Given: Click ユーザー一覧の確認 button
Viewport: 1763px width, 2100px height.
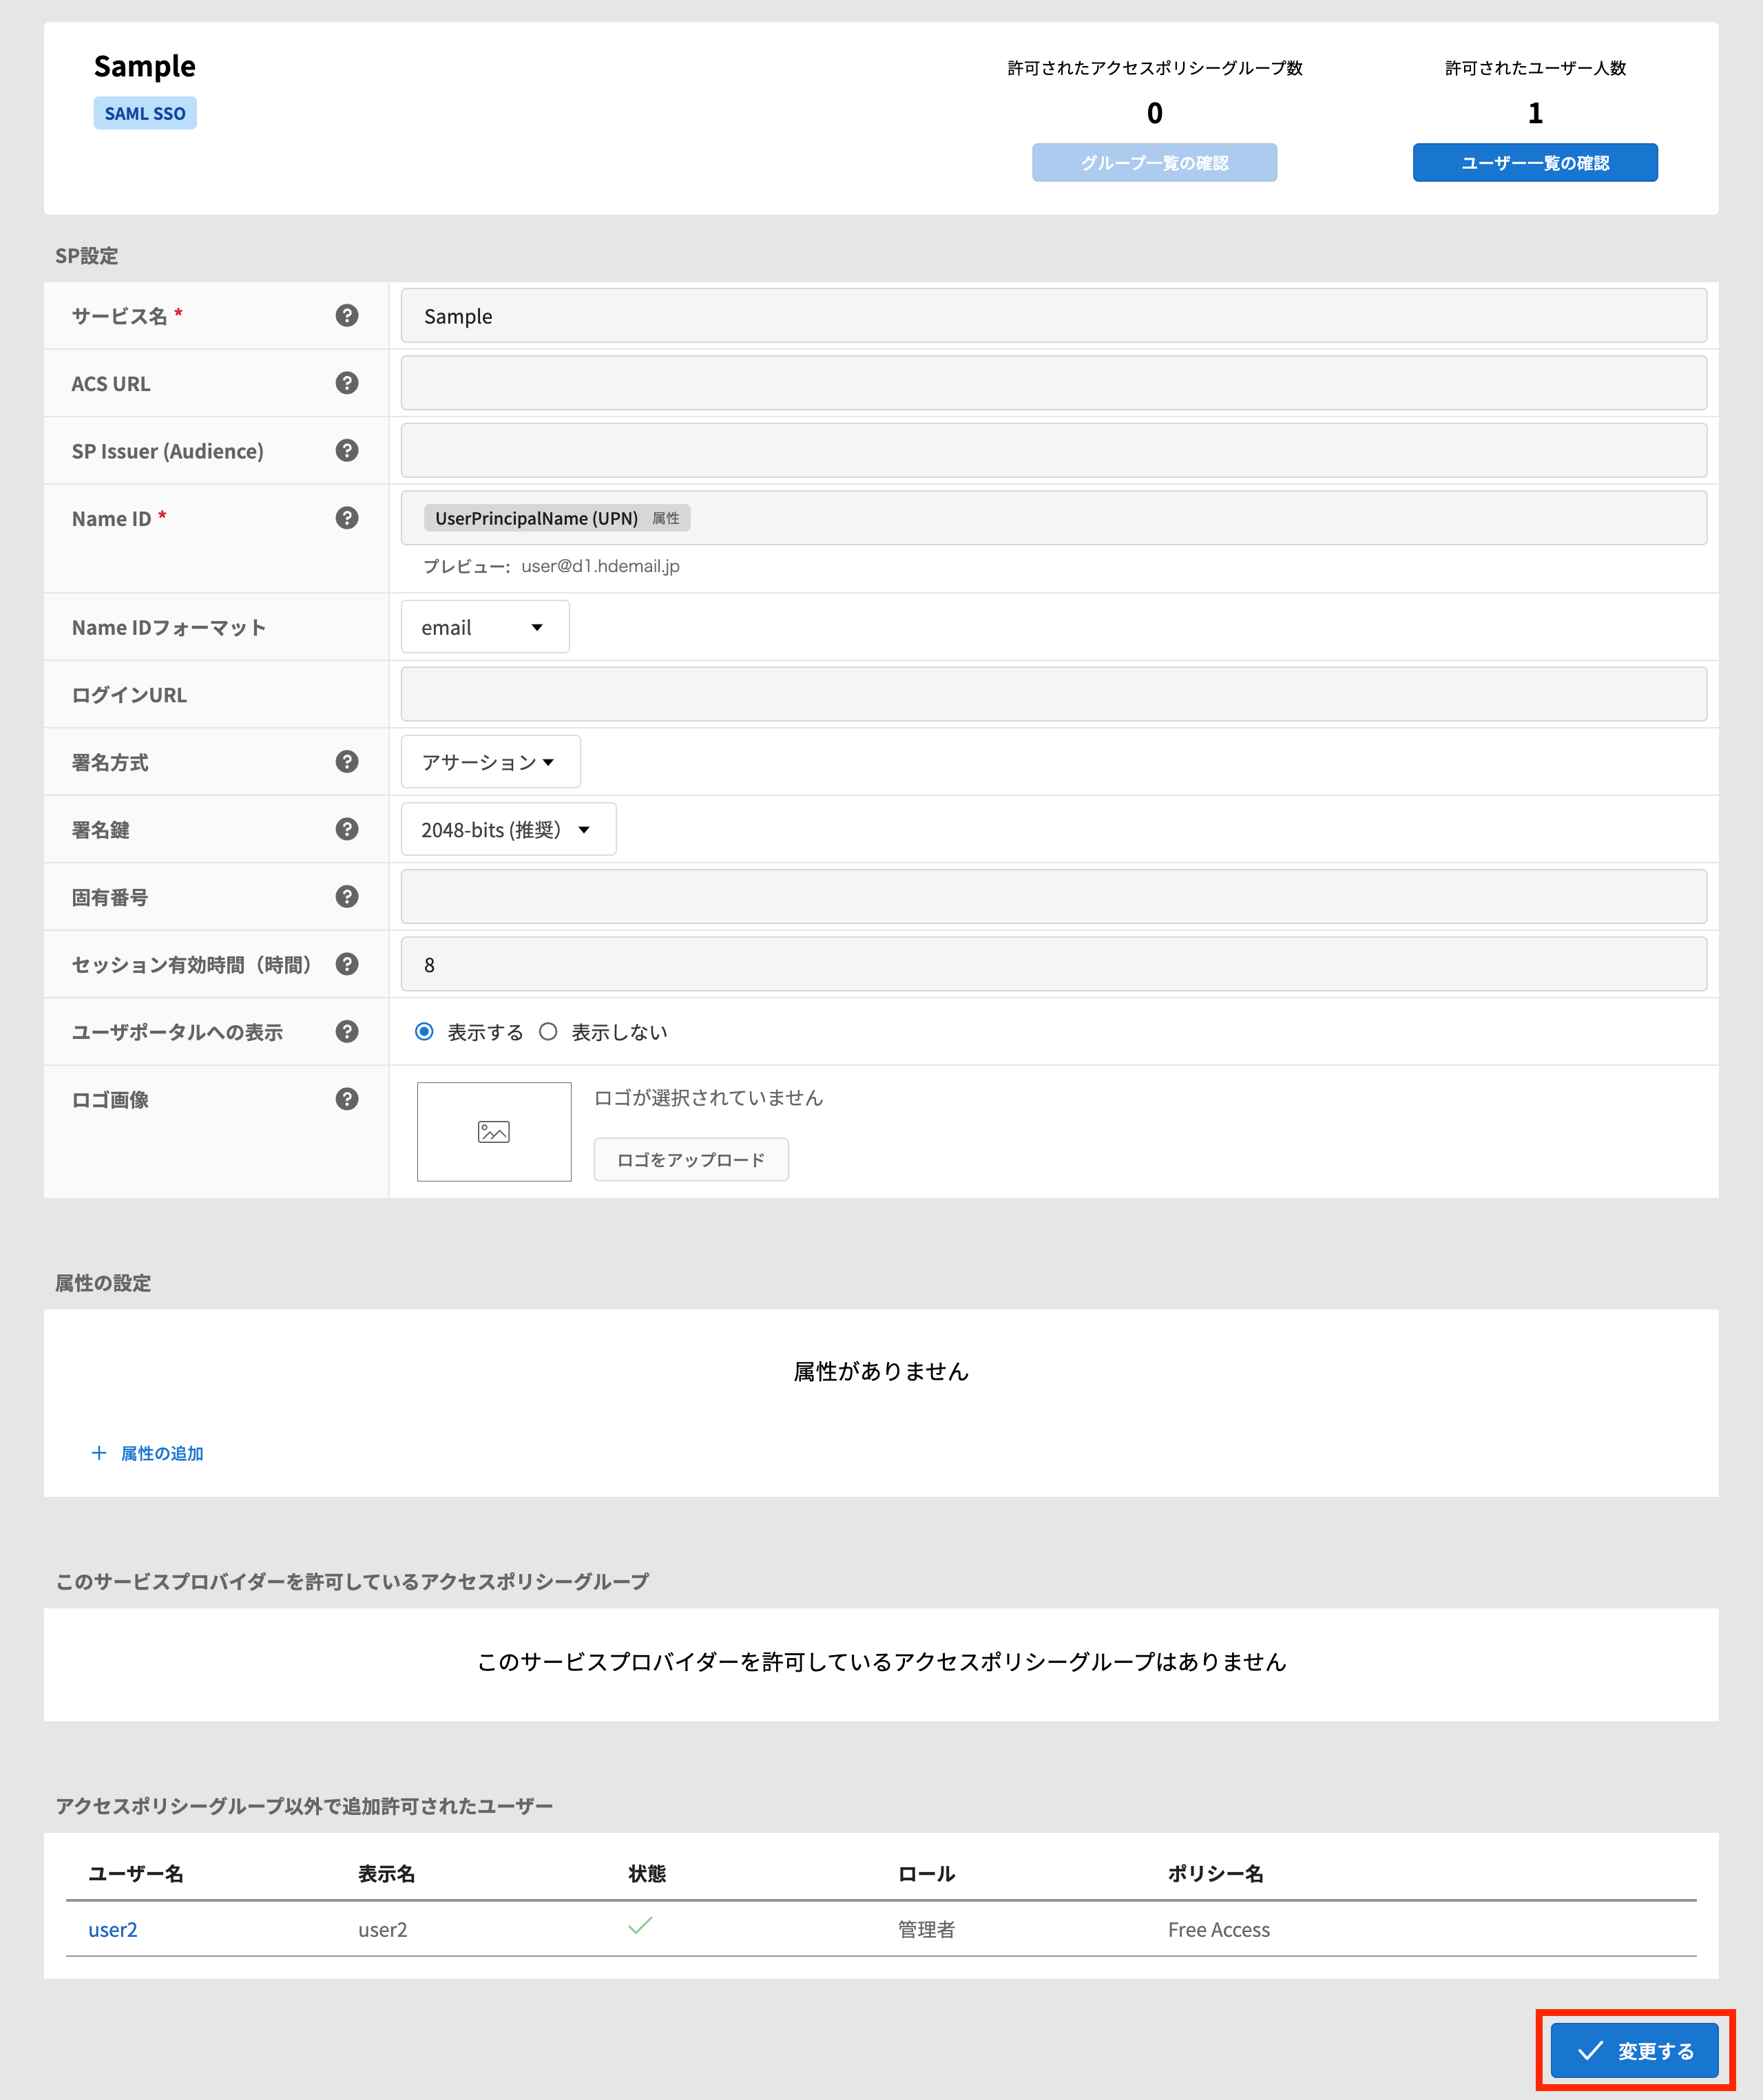Looking at the screenshot, I should click(x=1535, y=163).
